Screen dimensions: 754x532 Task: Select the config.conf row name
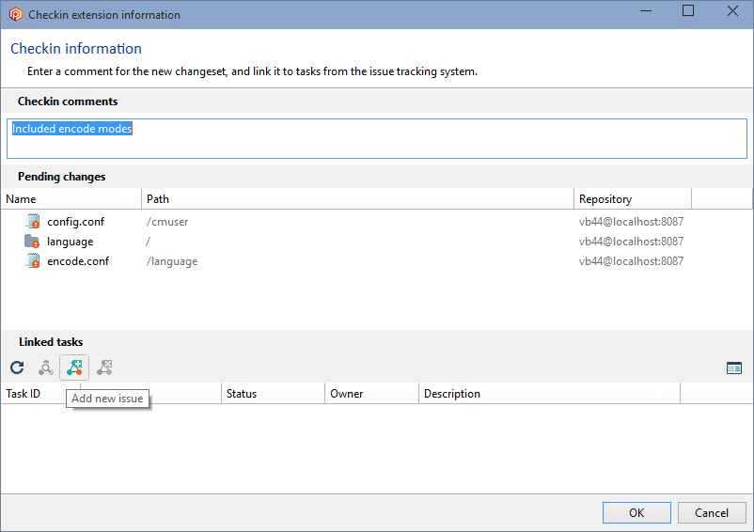pos(75,222)
